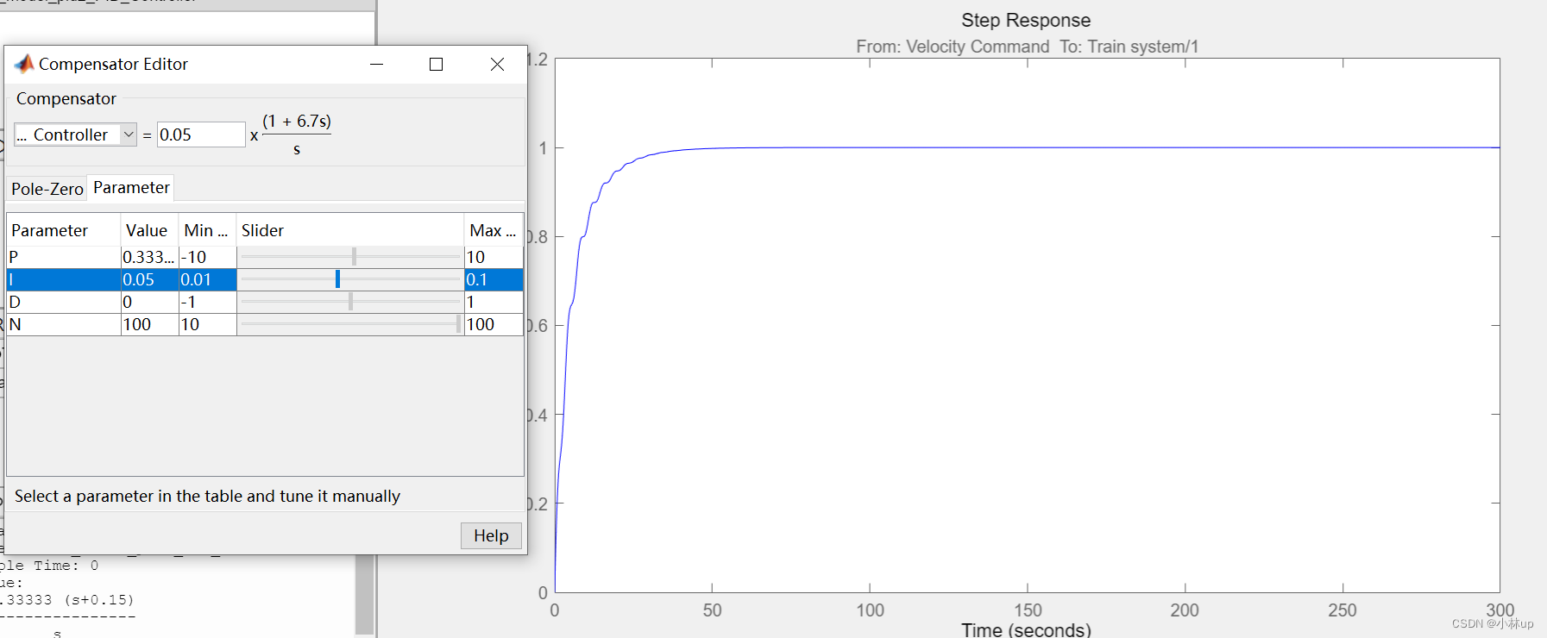Click the I row Max value 0.1

494,279
